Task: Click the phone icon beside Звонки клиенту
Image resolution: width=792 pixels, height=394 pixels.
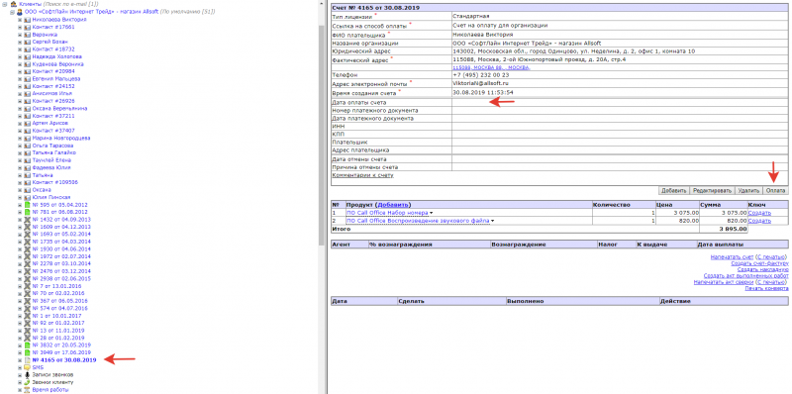Action: click(28, 382)
